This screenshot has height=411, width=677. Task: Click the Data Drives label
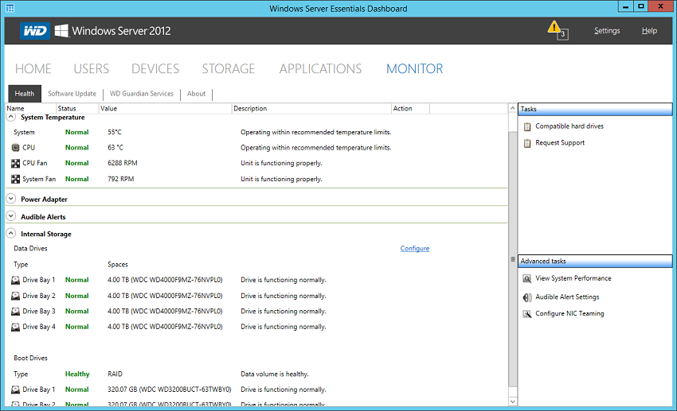point(30,249)
